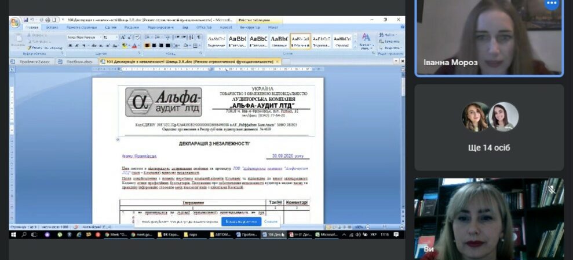Toggle show paragraph marks (¶)
Viewport: 573px width, 260px height.
click(199, 37)
